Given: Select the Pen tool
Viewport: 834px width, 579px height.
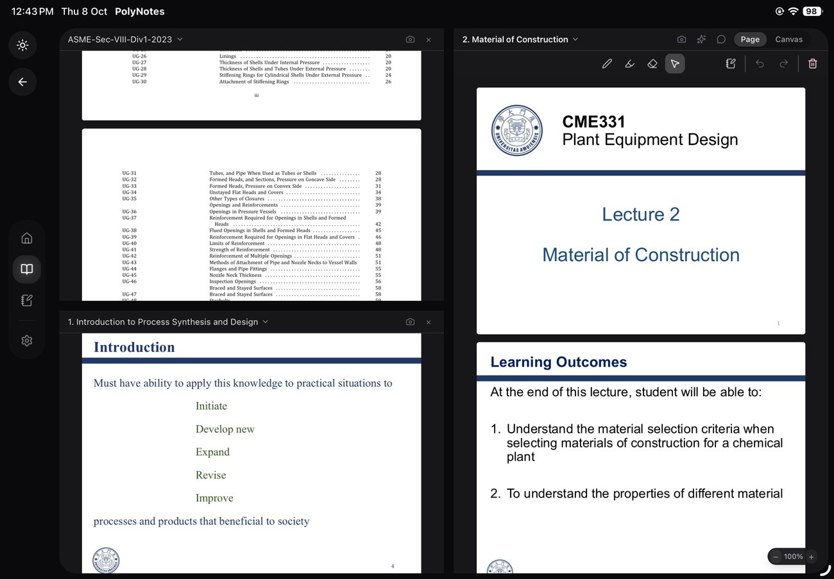Looking at the screenshot, I should click(x=607, y=63).
